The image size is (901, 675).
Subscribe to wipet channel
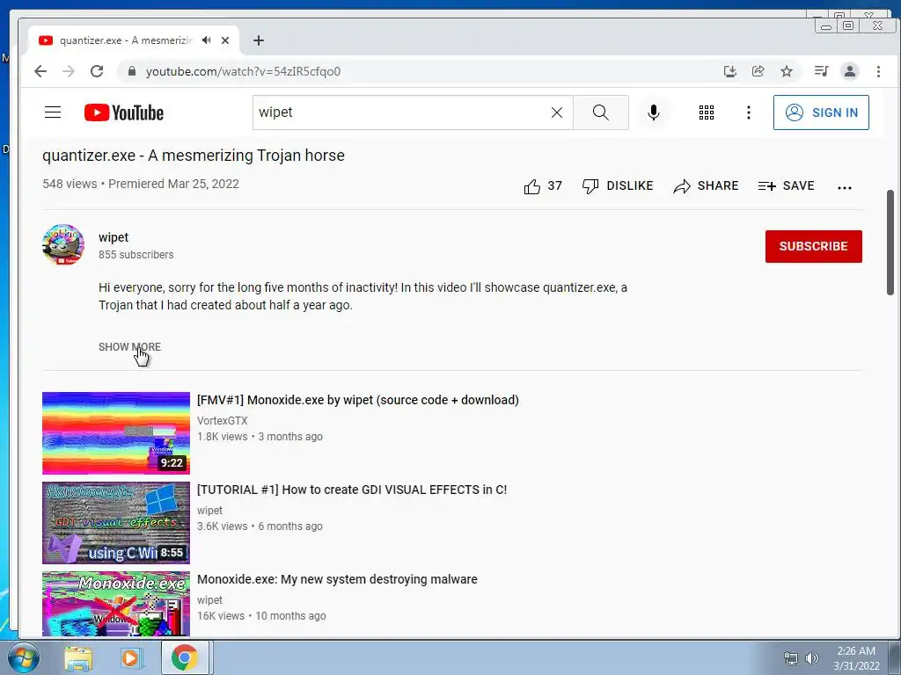coord(813,246)
